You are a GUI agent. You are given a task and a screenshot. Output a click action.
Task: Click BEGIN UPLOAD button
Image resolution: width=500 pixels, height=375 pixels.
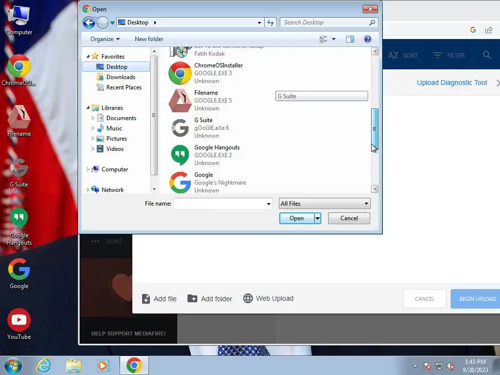476,299
